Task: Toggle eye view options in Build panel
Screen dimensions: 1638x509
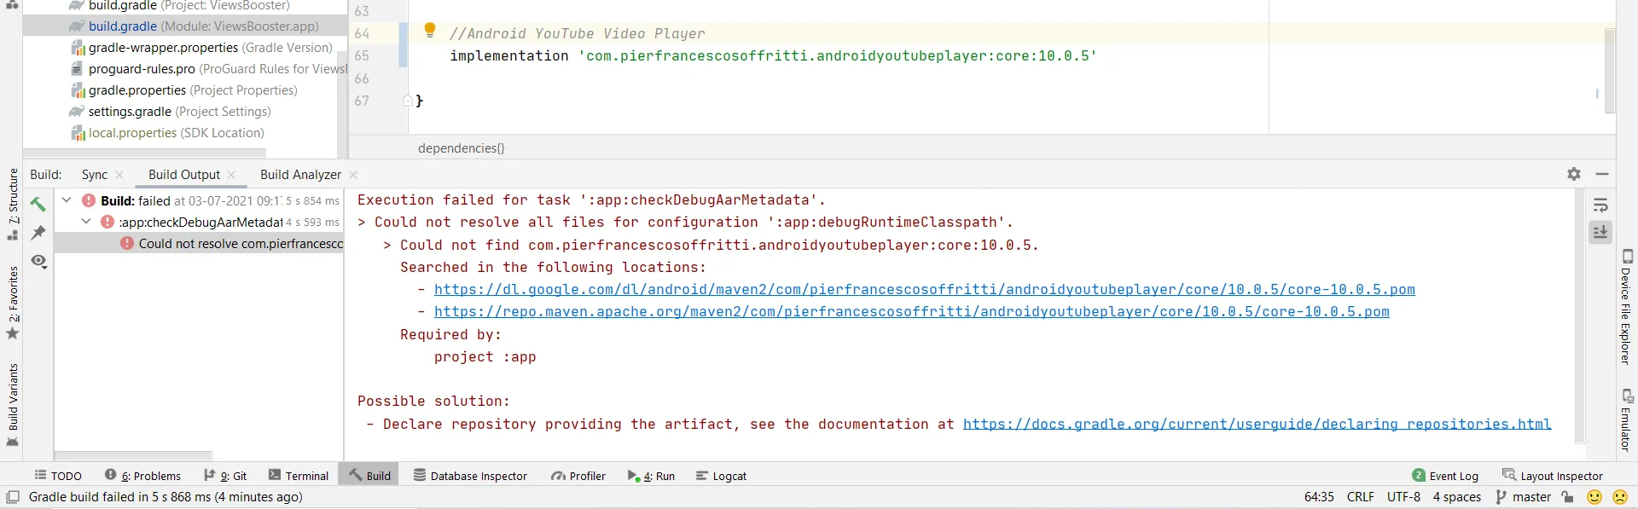Action: coord(38,261)
